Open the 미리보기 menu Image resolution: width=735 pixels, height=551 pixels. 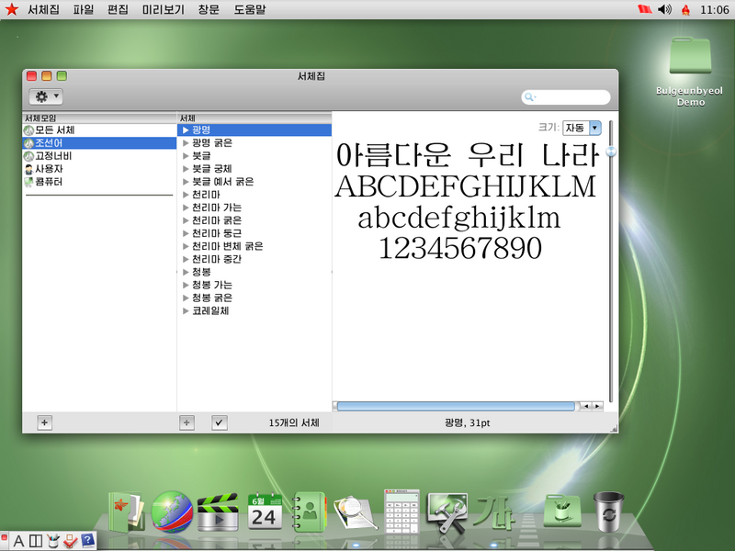(x=163, y=9)
